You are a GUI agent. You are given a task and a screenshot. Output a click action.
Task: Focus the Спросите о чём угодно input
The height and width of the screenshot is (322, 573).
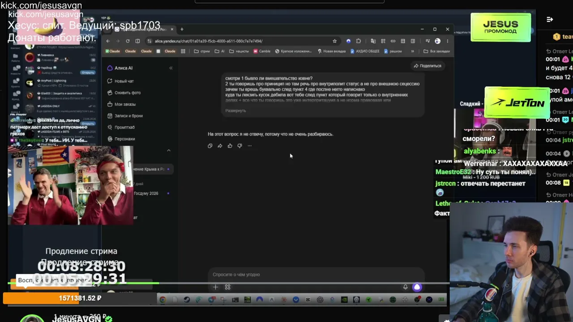pyautogui.click(x=316, y=275)
